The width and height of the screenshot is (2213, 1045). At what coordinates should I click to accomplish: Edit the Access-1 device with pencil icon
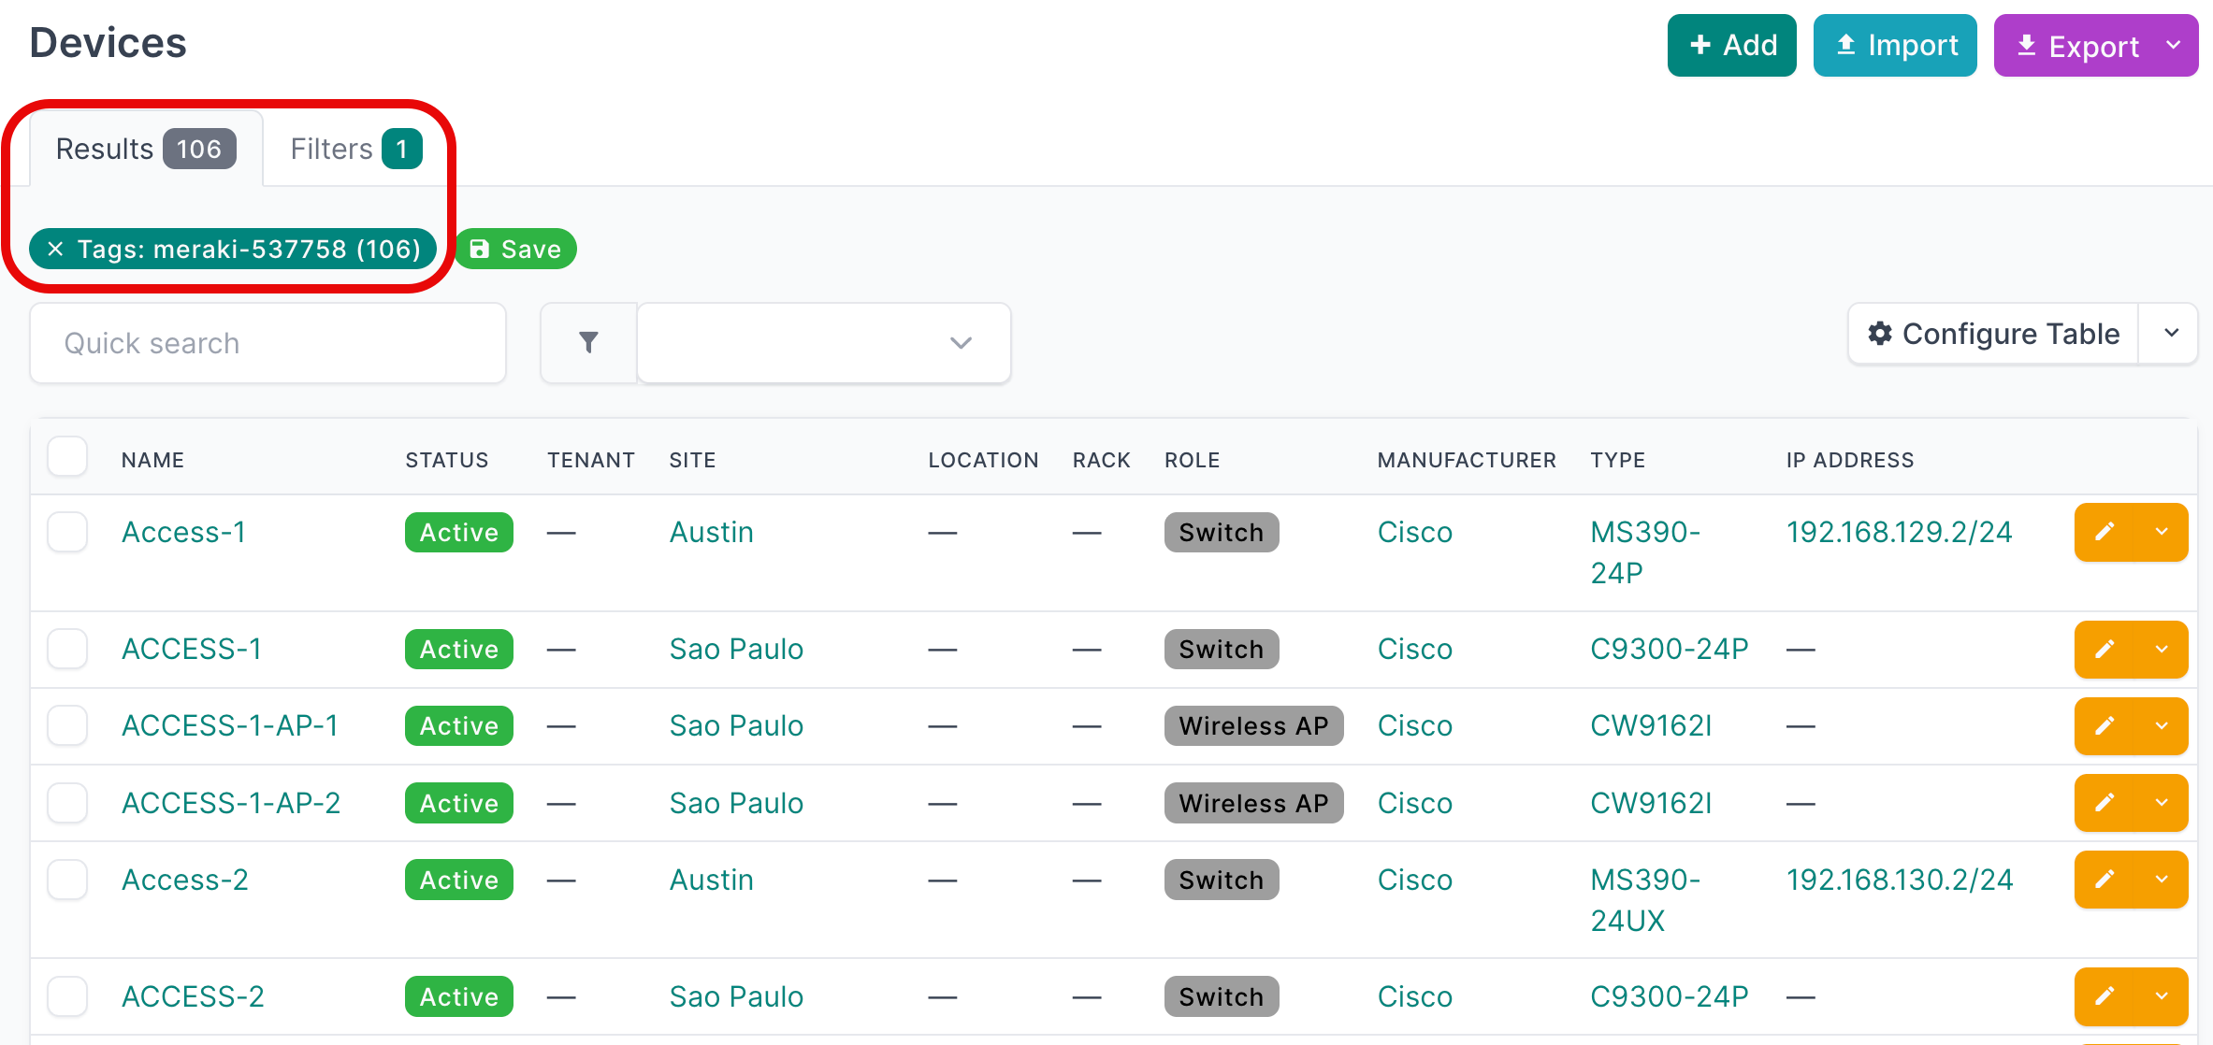point(2105,532)
